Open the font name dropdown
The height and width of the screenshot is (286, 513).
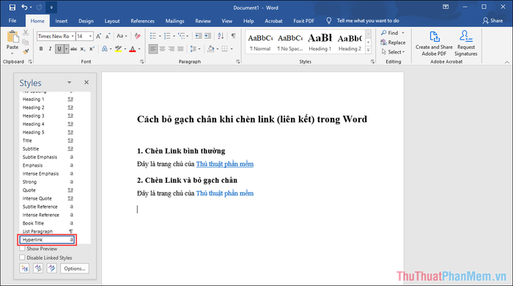[x=73, y=37]
